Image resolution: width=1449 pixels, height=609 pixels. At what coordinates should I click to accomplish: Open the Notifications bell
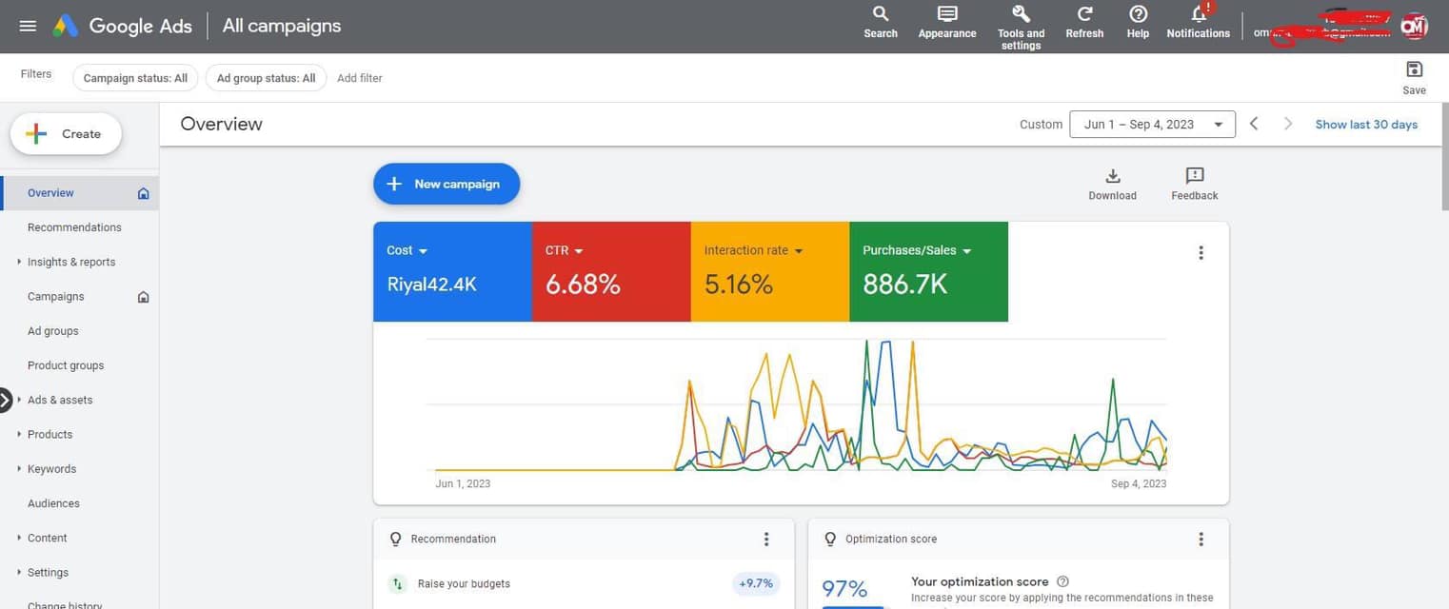(x=1198, y=14)
